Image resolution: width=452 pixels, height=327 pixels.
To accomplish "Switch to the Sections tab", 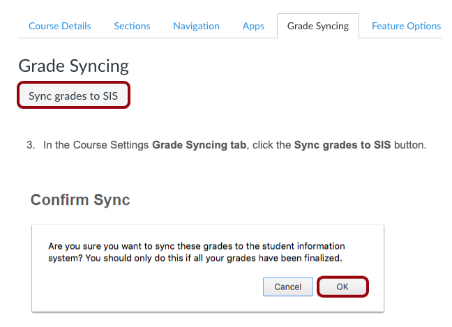I will coord(132,26).
